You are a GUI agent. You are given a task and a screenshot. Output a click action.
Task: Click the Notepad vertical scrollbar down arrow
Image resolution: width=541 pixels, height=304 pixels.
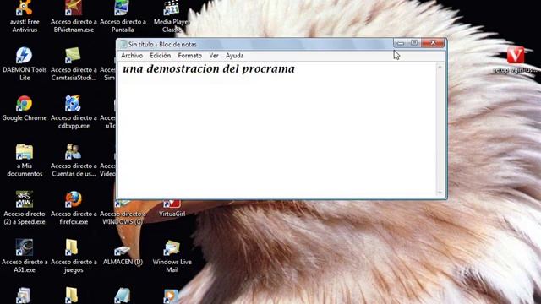pyautogui.click(x=440, y=193)
